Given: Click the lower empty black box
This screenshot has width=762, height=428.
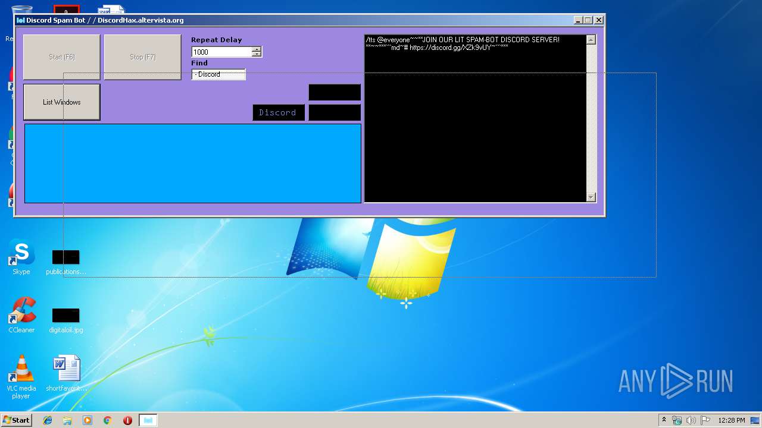Looking at the screenshot, I should (x=335, y=112).
